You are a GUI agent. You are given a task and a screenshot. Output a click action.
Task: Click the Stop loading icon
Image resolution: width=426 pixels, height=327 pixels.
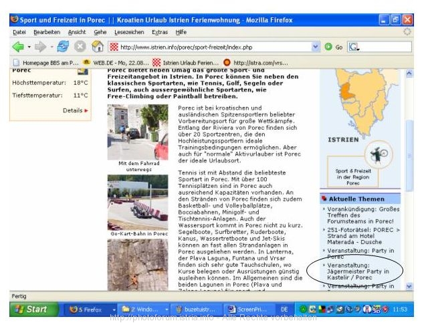[80, 47]
